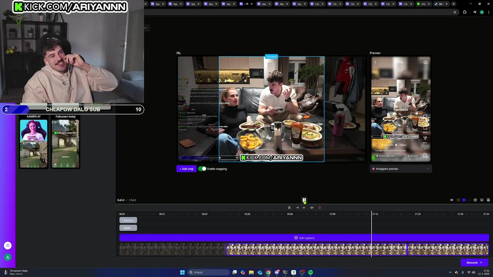Open the Edit Captions track
The height and width of the screenshot is (277, 493).
coord(304,238)
